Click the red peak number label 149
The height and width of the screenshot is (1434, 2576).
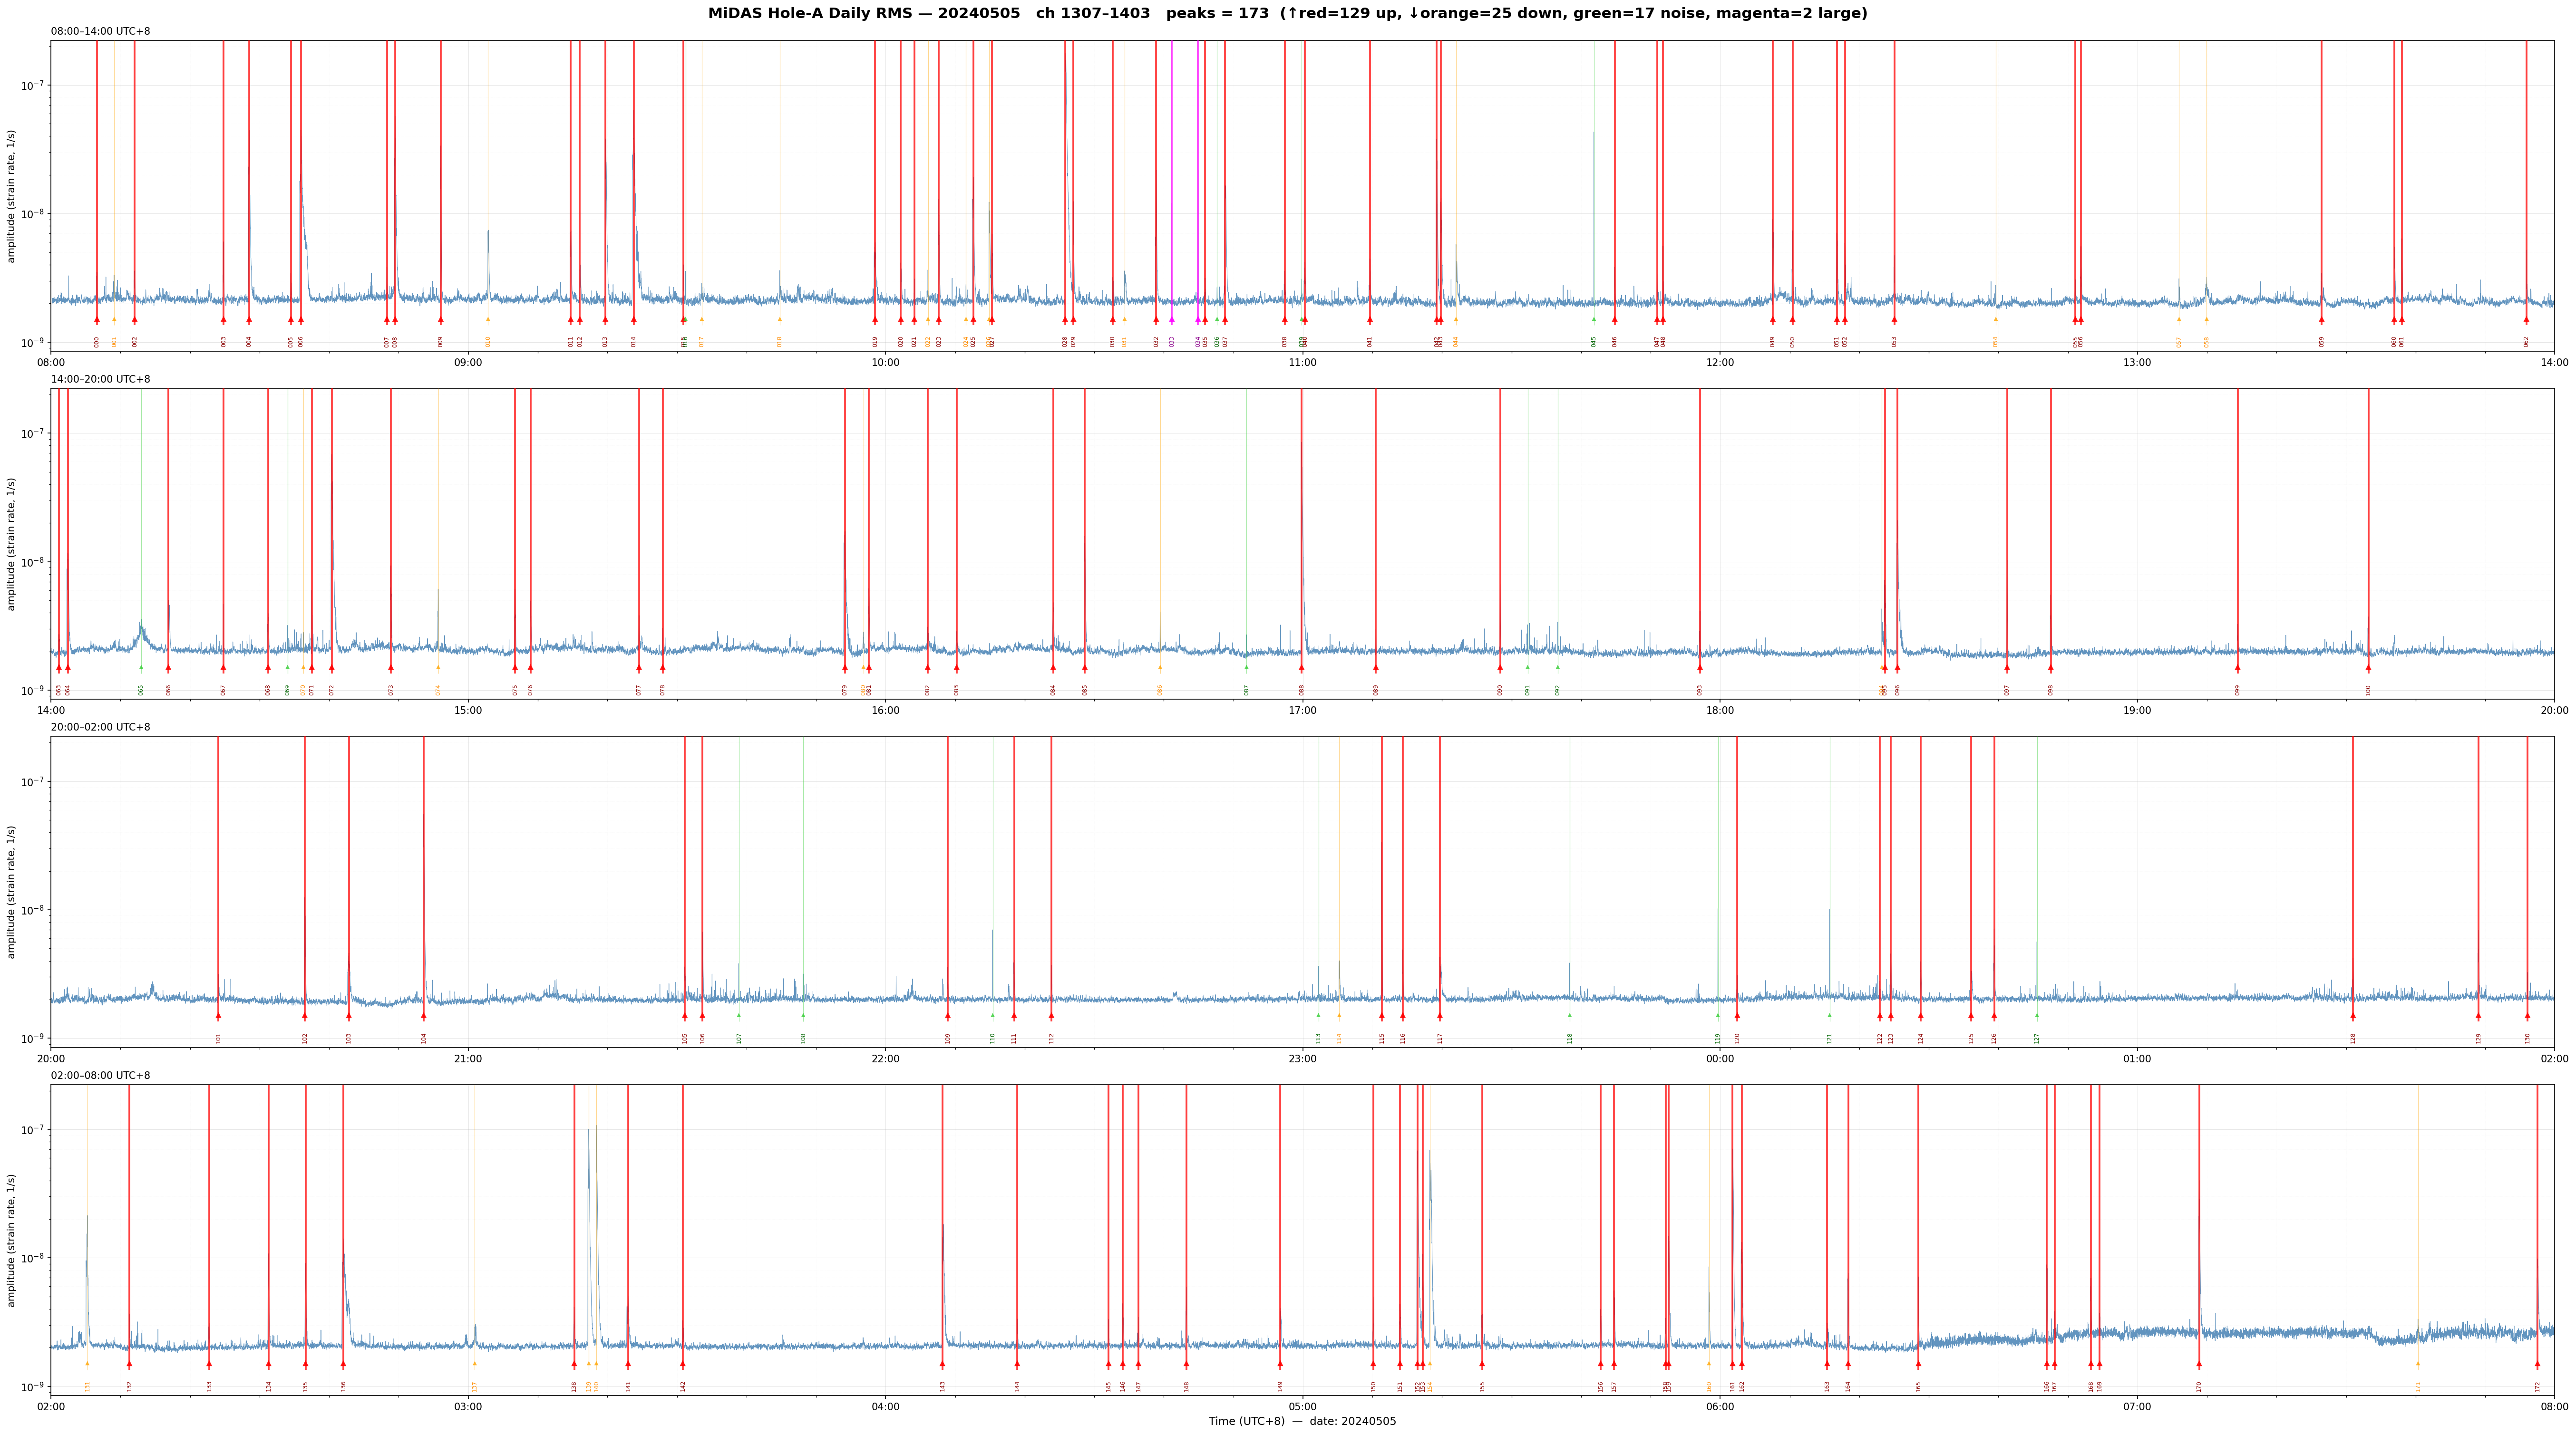pyautogui.click(x=1280, y=1386)
